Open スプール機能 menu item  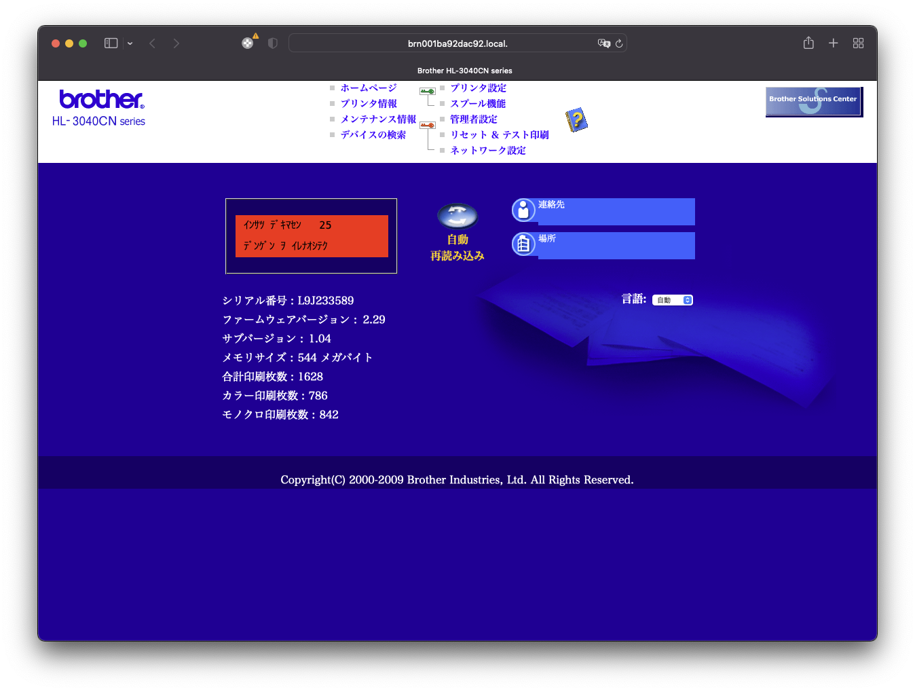[x=479, y=104]
